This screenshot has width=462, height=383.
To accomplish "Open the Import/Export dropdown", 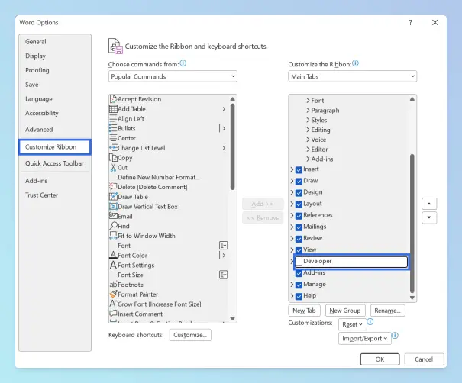I will pyautogui.click(x=365, y=339).
